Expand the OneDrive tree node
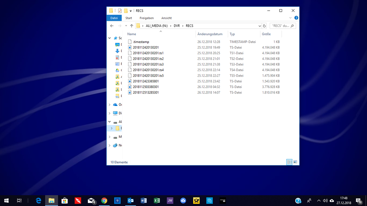 [x=109, y=104]
